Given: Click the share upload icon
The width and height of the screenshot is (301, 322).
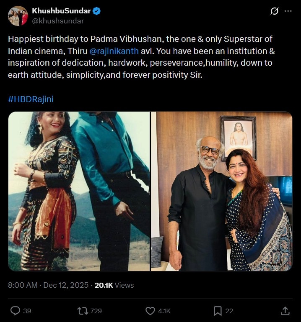Looking at the screenshot, I should coord(285,311).
